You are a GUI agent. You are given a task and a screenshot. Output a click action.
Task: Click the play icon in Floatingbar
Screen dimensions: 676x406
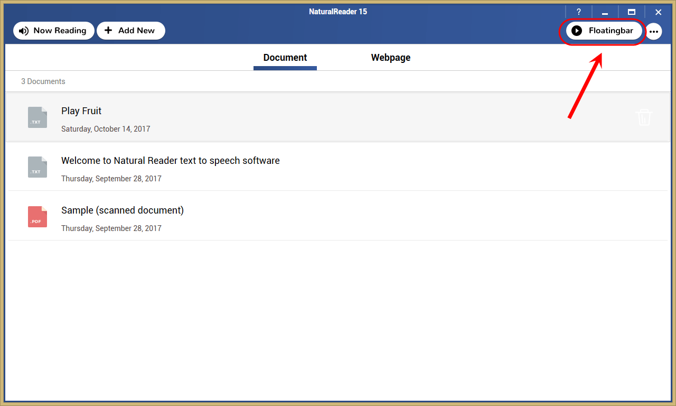tap(577, 31)
